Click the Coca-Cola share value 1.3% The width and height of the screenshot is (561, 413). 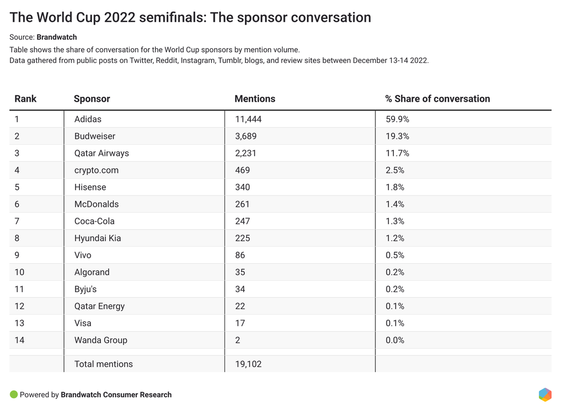(394, 221)
